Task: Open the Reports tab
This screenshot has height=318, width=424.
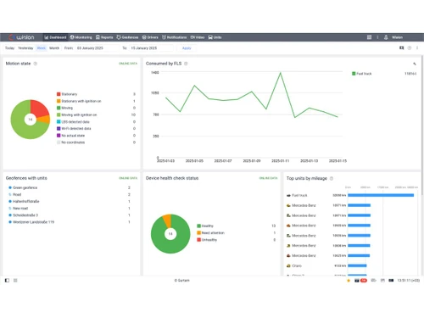Action: pos(104,37)
